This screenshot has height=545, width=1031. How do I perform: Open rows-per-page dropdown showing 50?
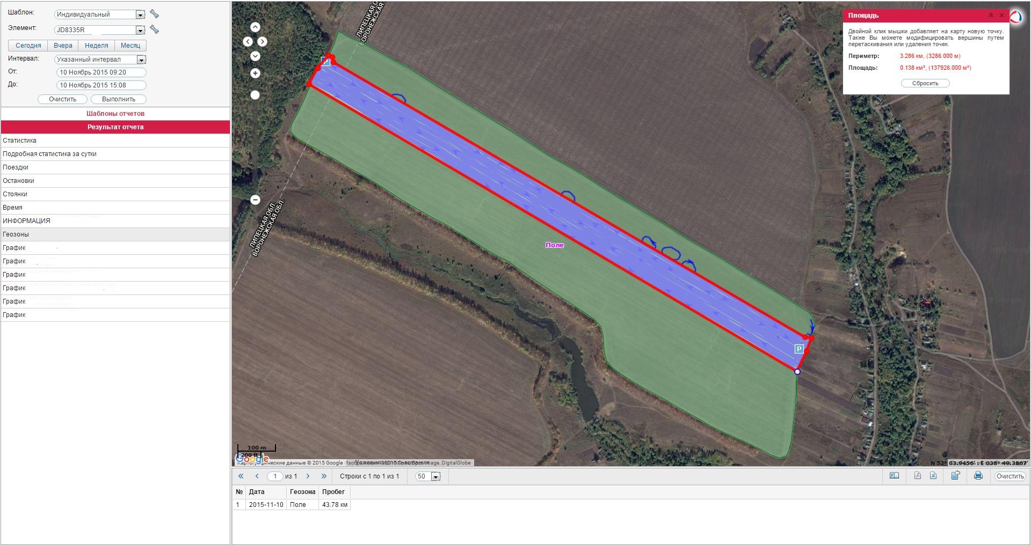435,477
